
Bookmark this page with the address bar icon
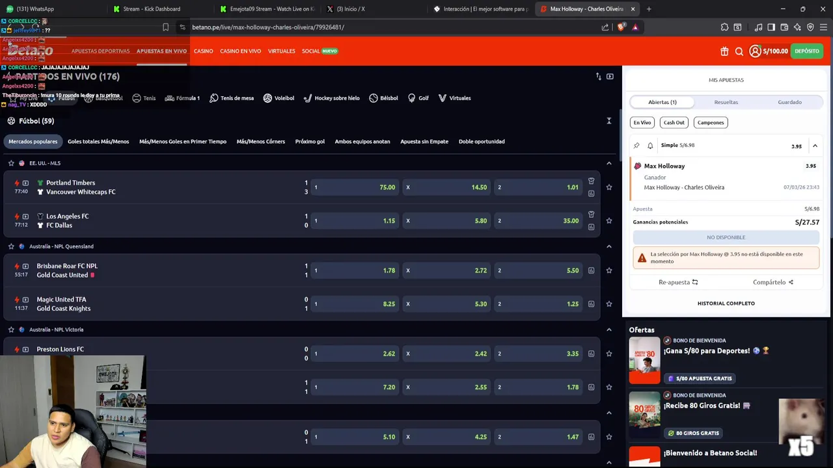[x=165, y=27]
